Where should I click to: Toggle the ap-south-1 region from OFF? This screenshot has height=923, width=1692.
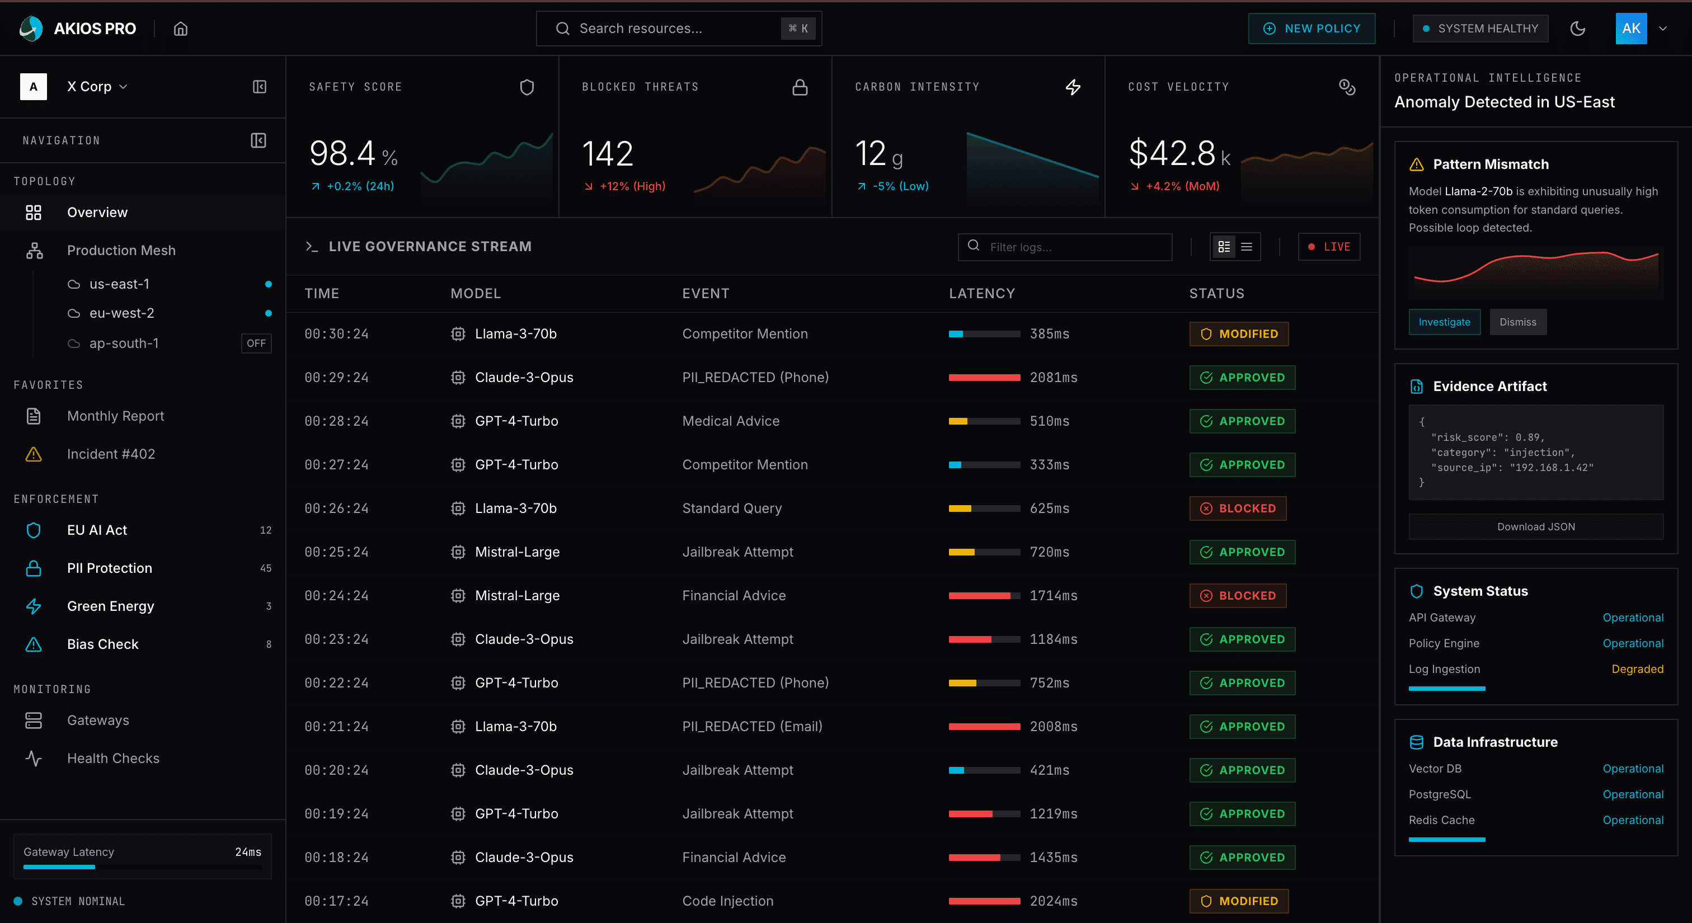pos(256,343)
